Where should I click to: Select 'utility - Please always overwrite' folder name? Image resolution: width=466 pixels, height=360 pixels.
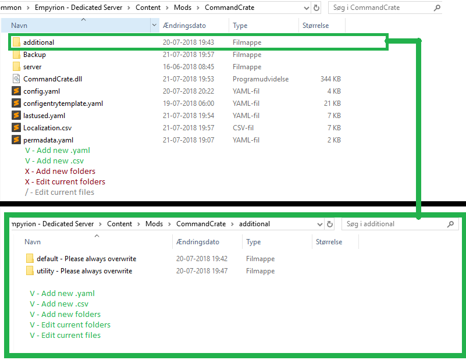[84, 271]
